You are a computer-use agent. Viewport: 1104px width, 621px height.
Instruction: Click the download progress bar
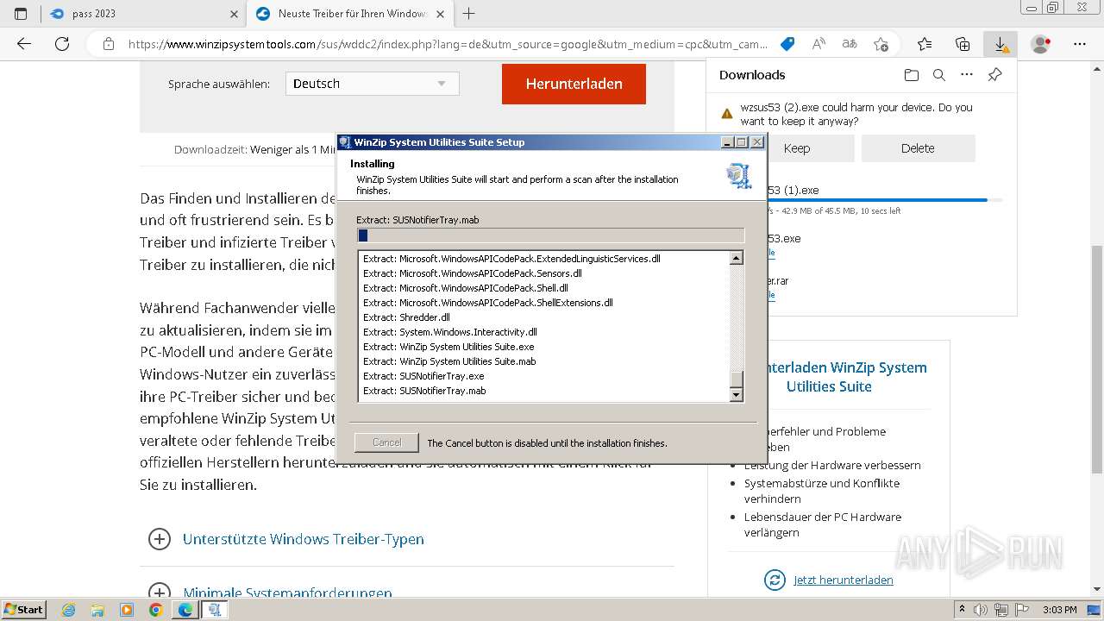[x=885, y=200]
